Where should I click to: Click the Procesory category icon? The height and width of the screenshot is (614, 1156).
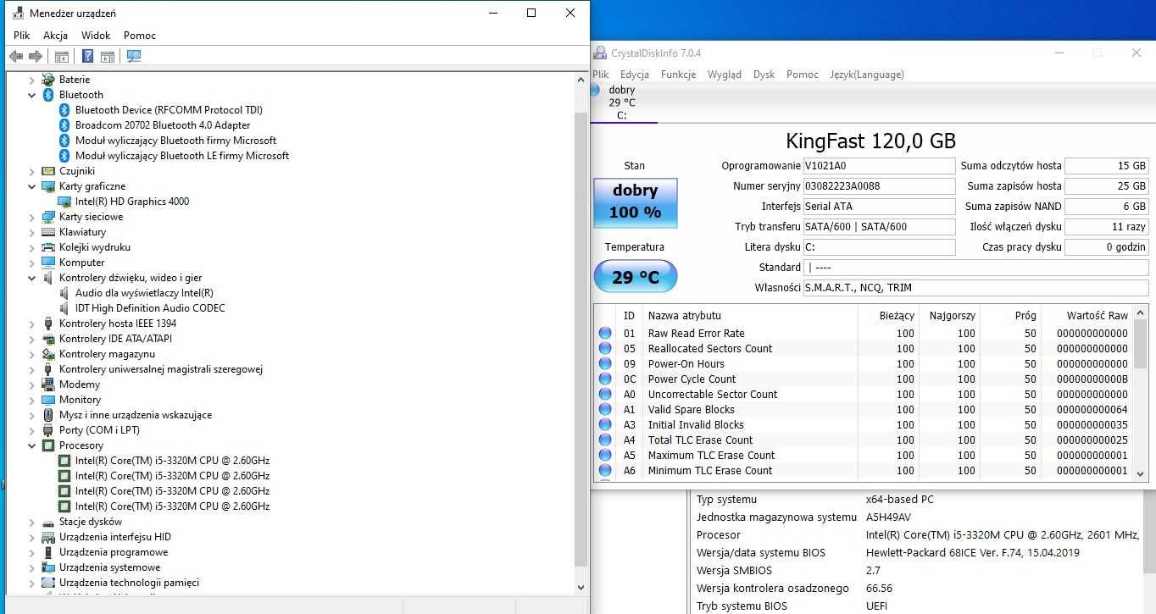pyautogui.click(x=48, y=445)
